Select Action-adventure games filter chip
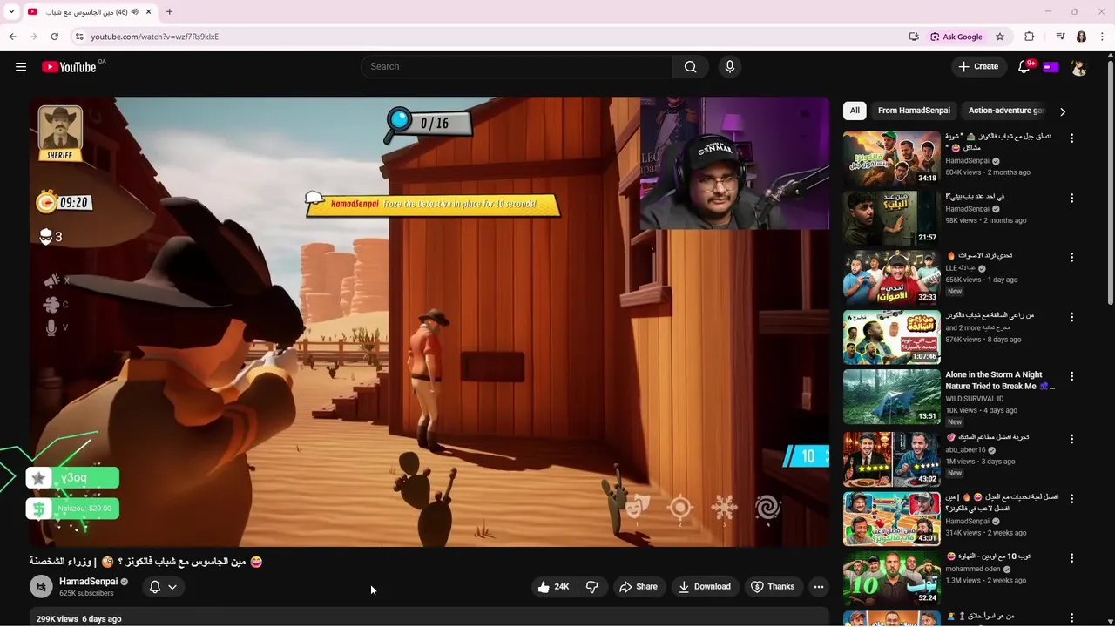This screenshot has width=1115, height=627. pos(1005,111)
